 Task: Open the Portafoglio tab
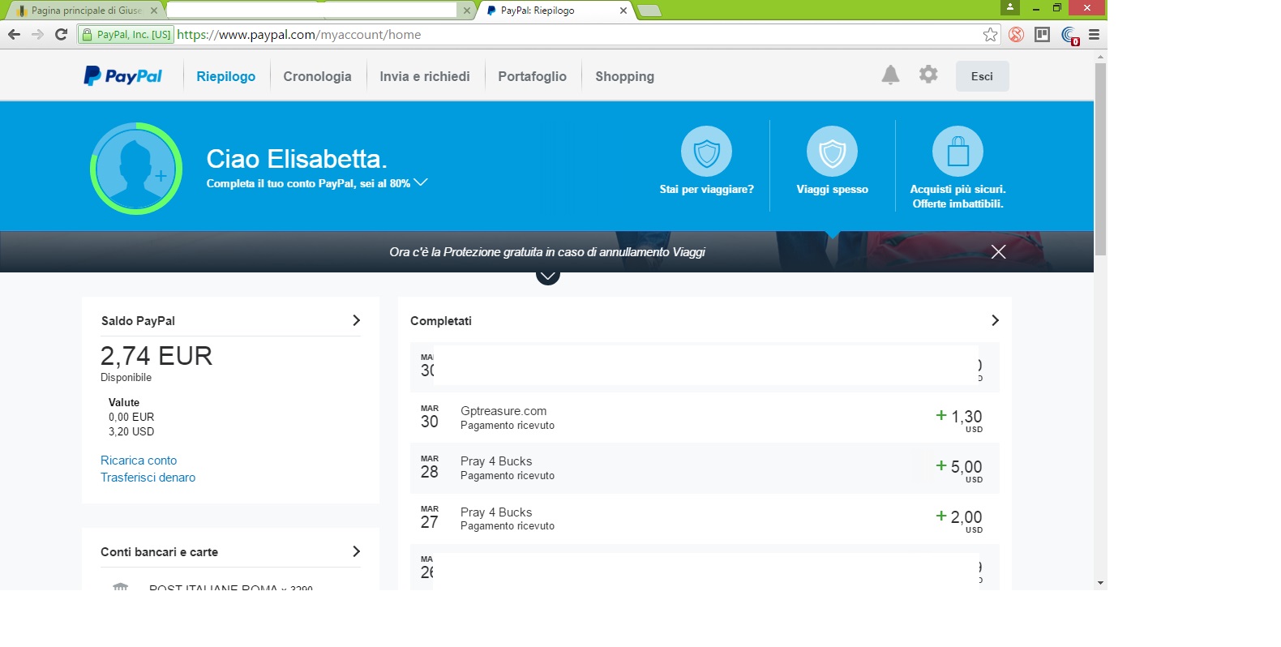[532, 76]
